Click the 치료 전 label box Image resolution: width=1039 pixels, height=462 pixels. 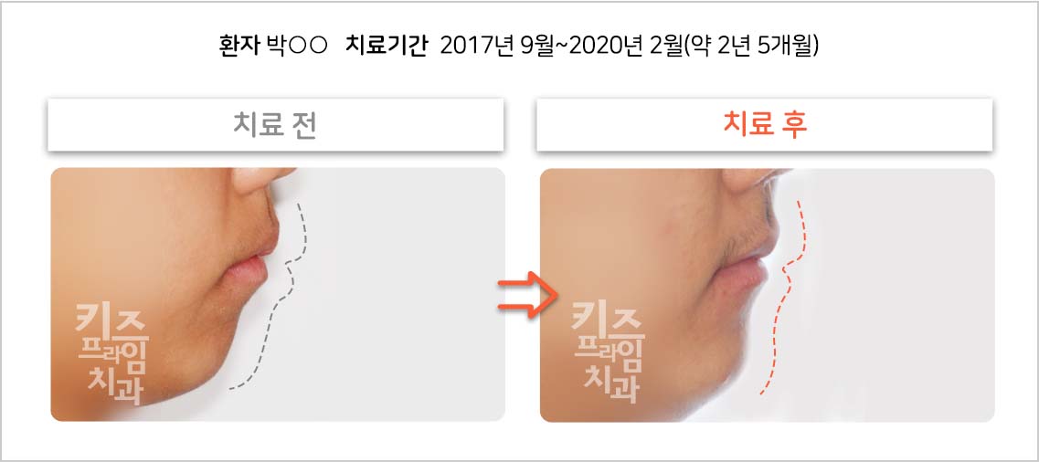point(276,125)
